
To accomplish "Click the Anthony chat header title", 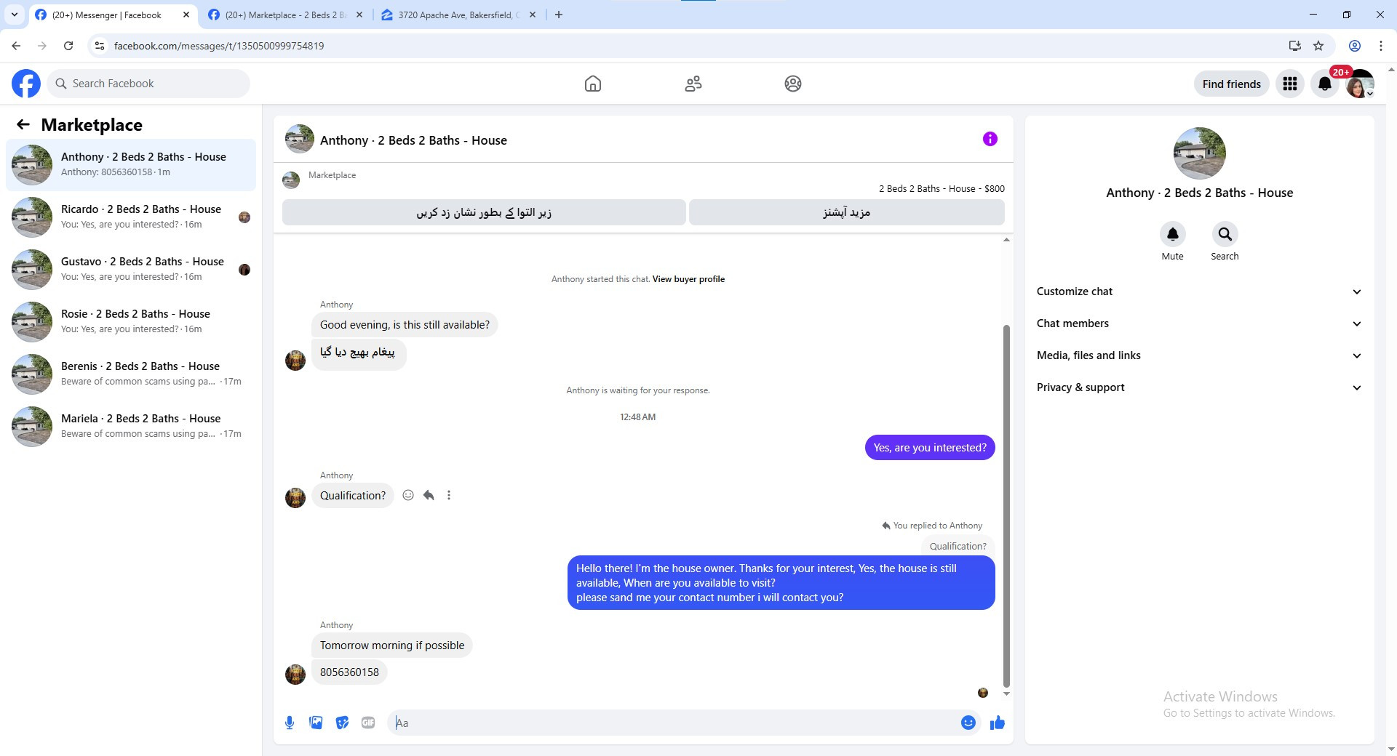I will (413, 140).
